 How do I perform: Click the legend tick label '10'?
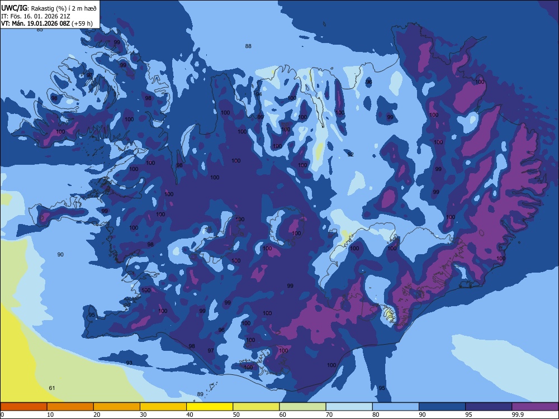[x=50, y=415]
